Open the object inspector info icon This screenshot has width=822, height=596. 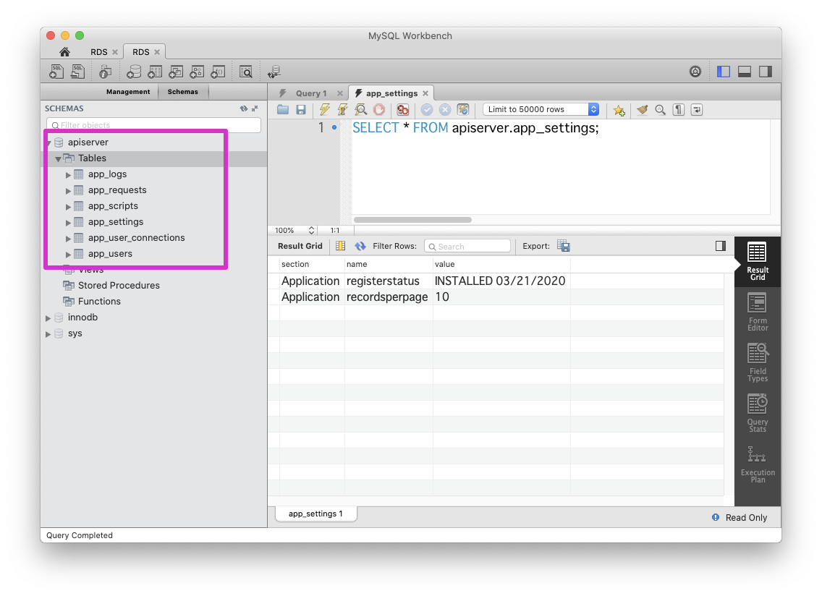click(106, 72)
